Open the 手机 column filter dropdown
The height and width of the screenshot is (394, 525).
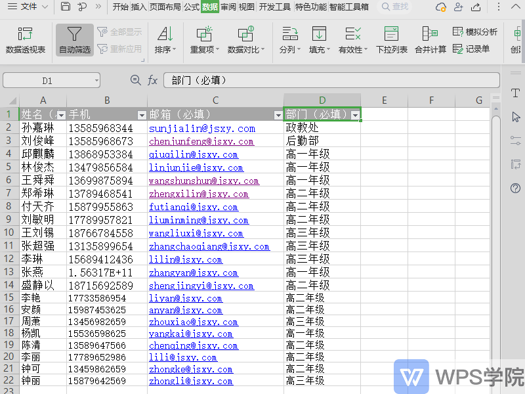coord(142,116)
